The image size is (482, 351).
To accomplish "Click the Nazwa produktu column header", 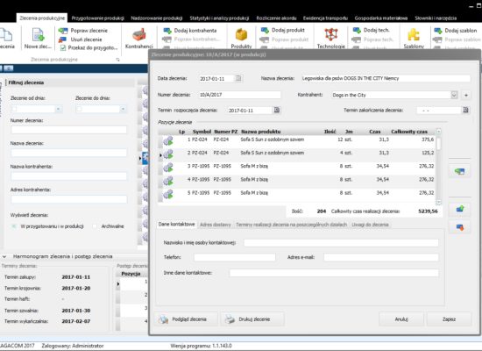I will (x=260, y=132).
